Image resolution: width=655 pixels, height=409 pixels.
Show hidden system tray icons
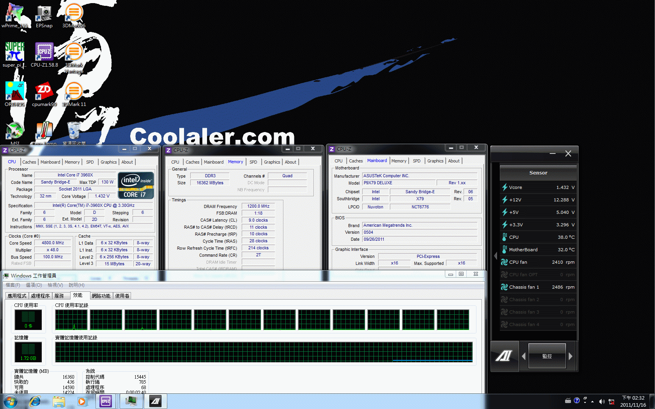(x=593, y=402)
